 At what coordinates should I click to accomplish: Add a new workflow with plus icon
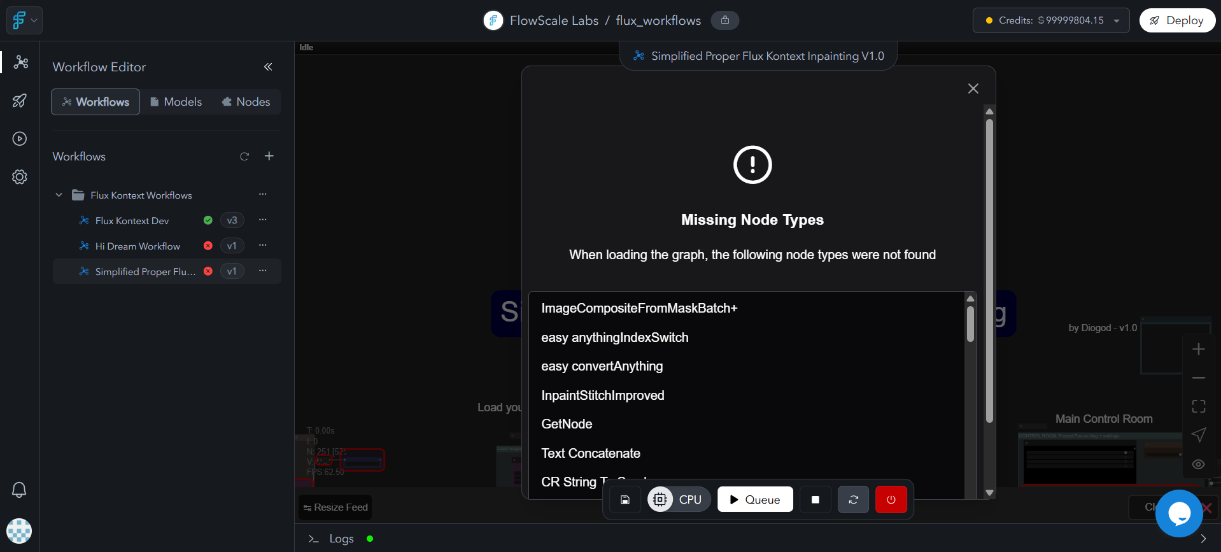[x=269, y=156]
